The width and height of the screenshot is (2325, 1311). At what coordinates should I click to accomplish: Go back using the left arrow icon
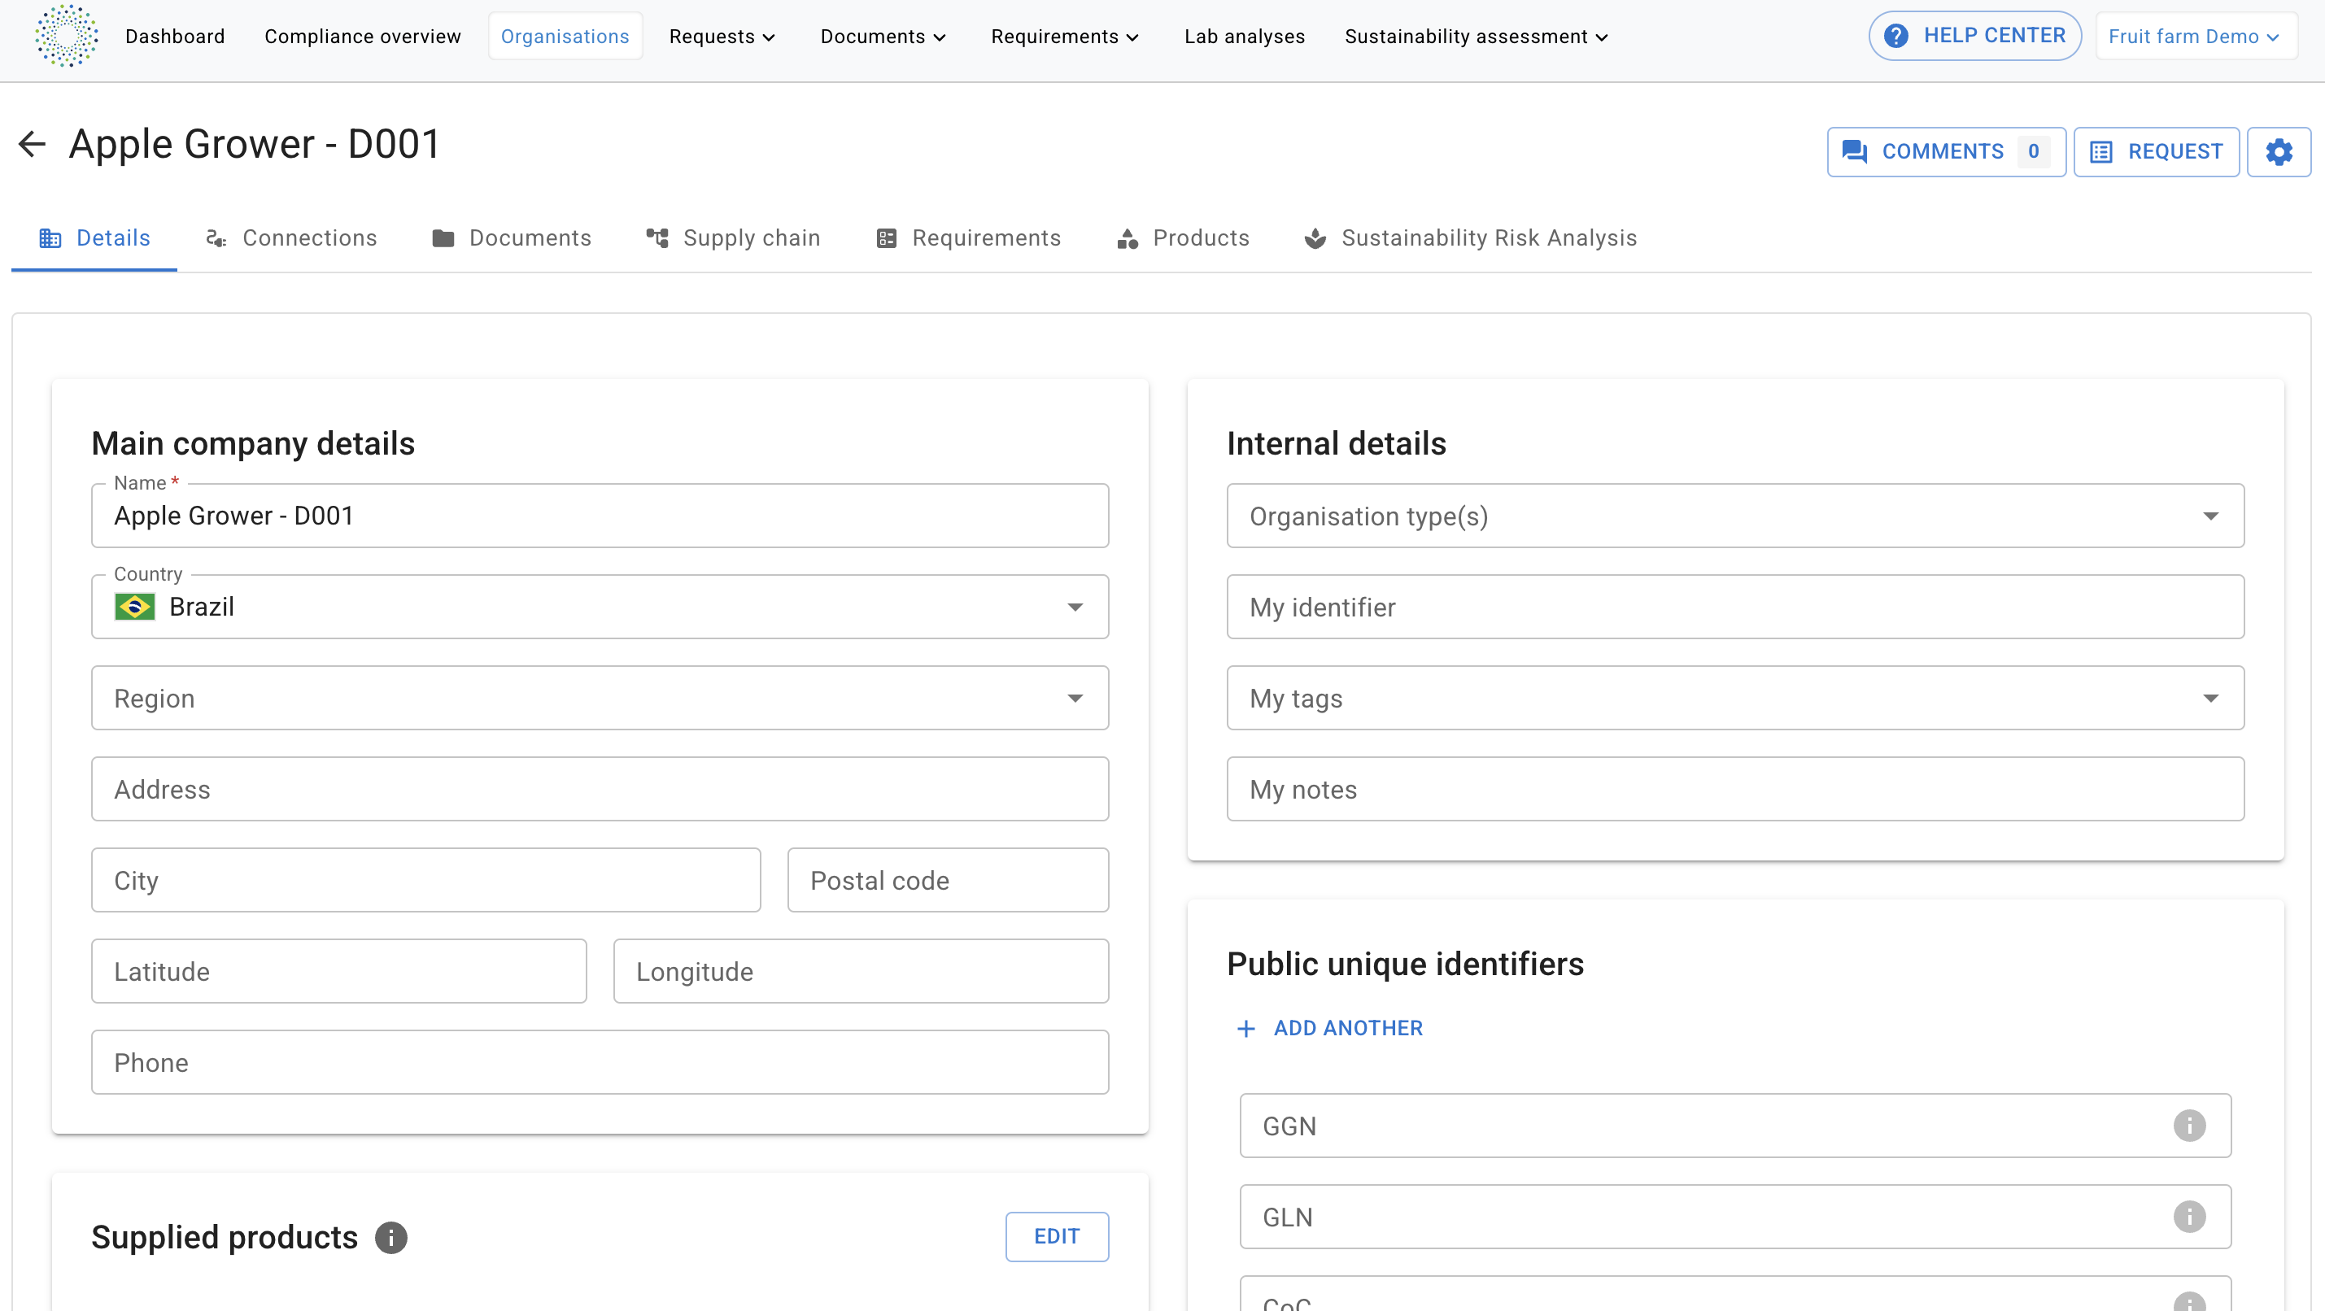(x=33, y=145)
